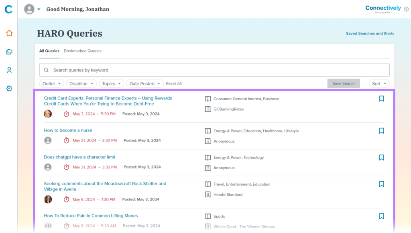Click the May 6, 2024 7:30 PM deadline

click(94, 199)
